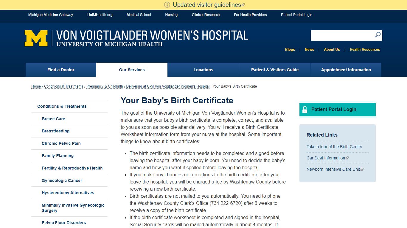This screenshot has height=228, width=407.
Task: Select Appointment Information tab
Action: click(346, 70)
